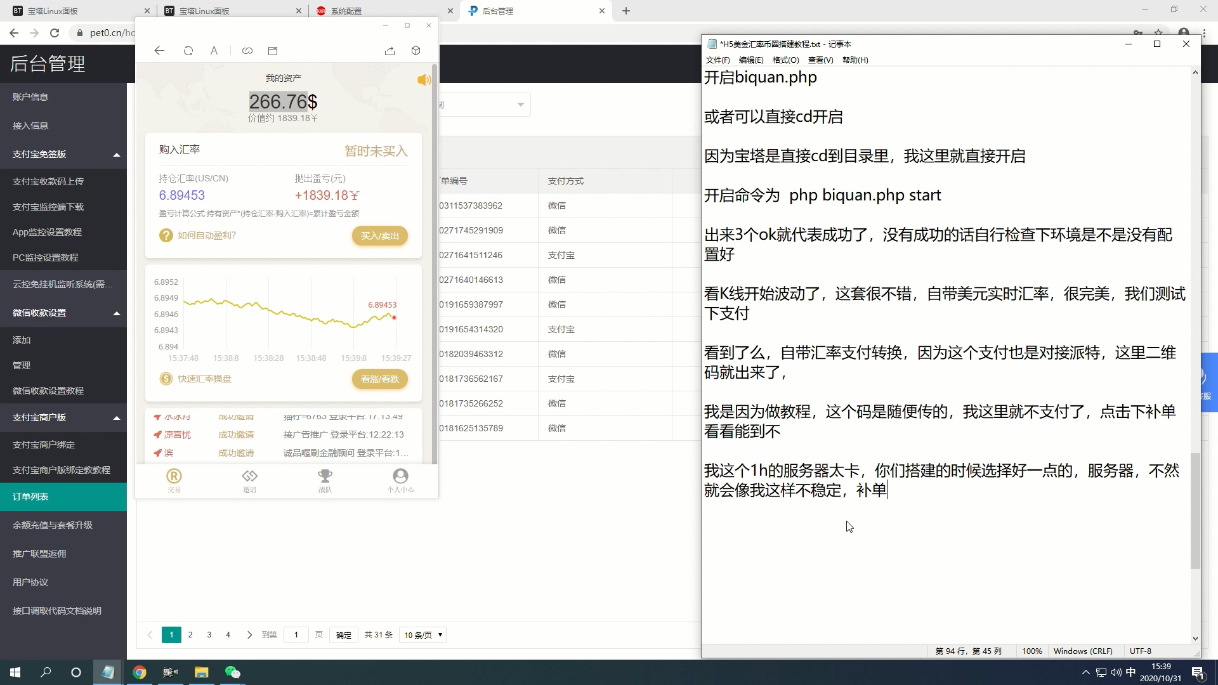
Task: Click the 看涨/看跌 button
Action: pos(380,379)
